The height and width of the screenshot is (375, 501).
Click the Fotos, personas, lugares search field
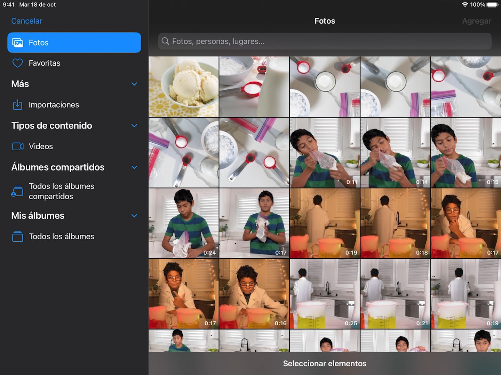(325, 41)
